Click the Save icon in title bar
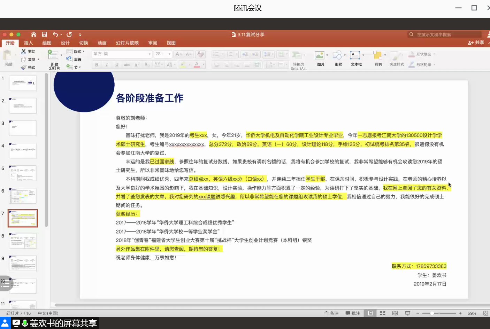The height and width of the screenshot is (329, 490). [44, 34]
